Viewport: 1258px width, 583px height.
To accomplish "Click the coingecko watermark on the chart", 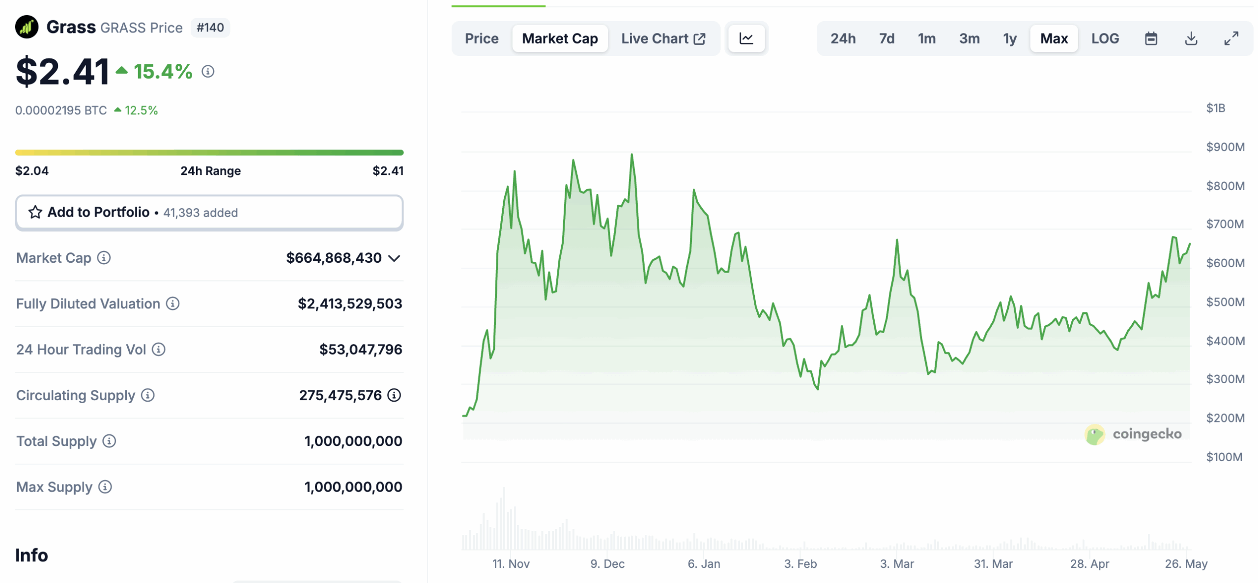I will [1132, 434].
